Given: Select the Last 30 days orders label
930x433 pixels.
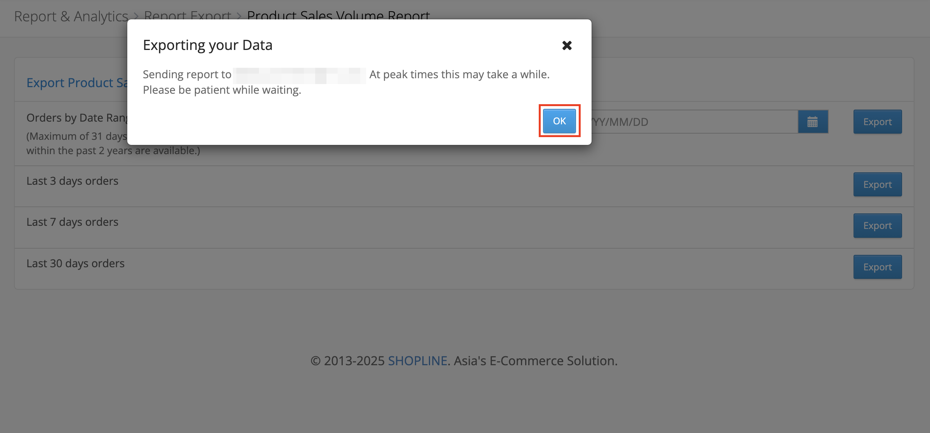Looking at the screenshot, I should [75, 264].
